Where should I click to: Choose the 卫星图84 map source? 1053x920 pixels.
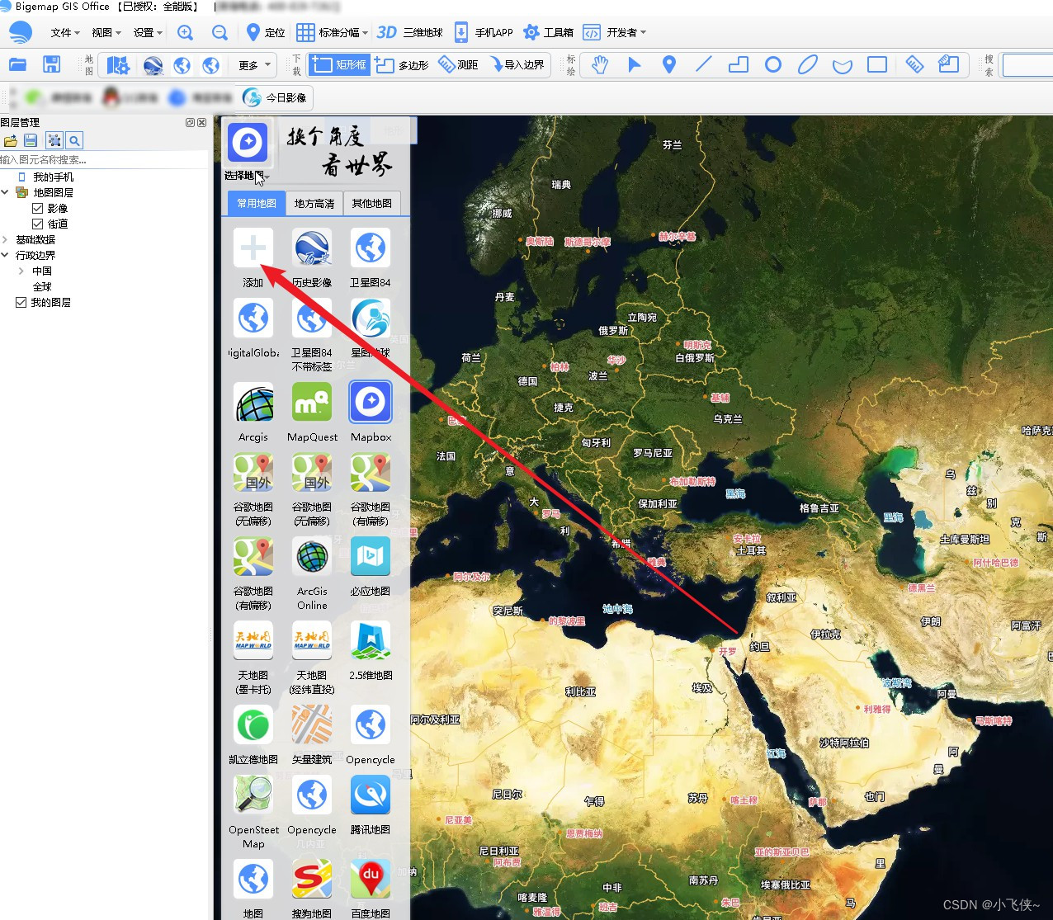click(371, 258)
